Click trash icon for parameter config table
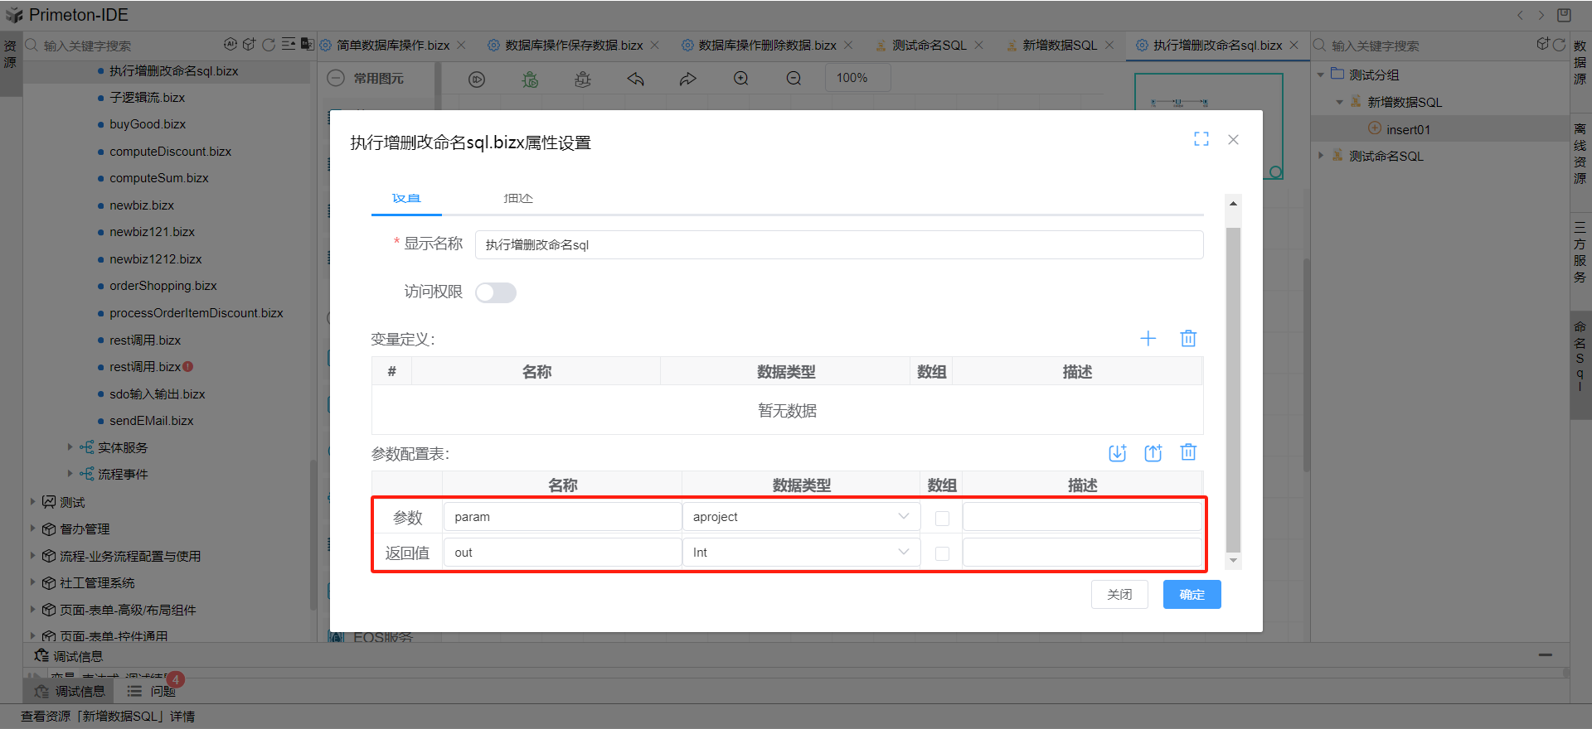 point(1188,452)
